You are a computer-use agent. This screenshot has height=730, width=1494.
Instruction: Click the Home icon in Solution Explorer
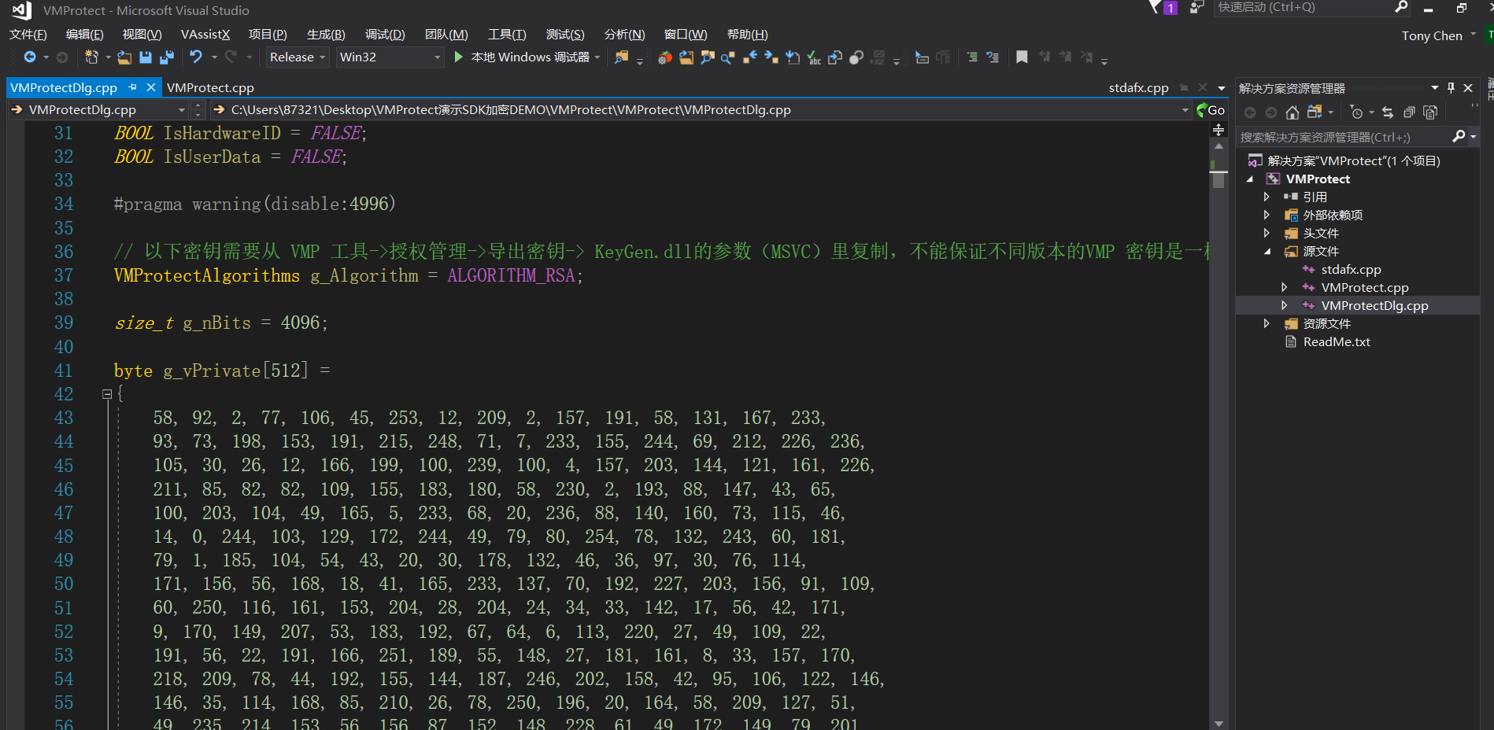pos(1292,112)
